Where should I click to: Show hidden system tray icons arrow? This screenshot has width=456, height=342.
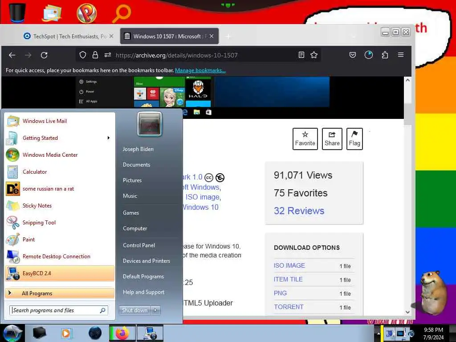coord(378,333)
